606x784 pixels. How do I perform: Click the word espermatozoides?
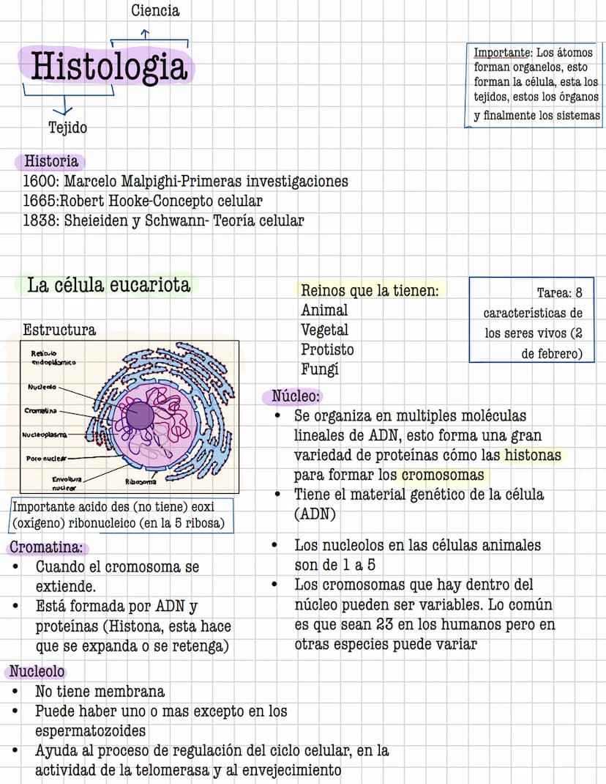tap(91, 731)
